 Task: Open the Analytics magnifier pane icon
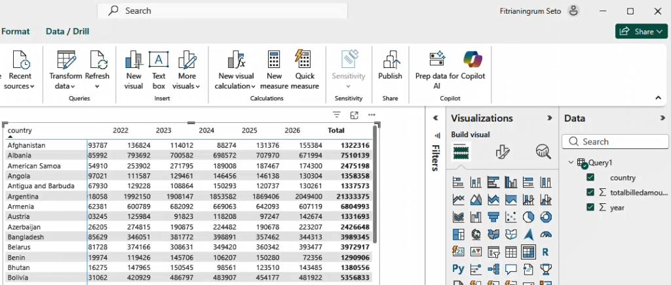coord(543,152)
